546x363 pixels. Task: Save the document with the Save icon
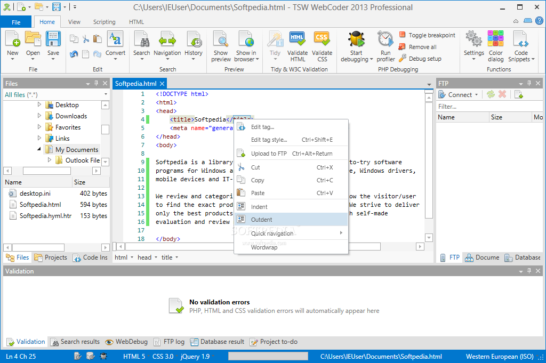(53, 39)
